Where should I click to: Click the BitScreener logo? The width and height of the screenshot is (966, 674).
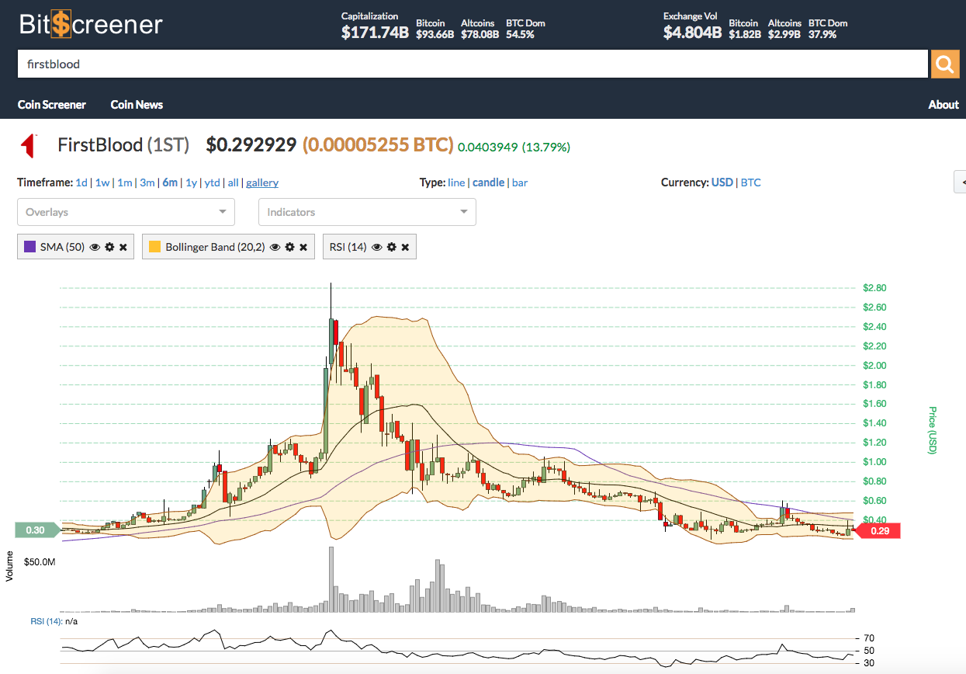[x=91, y=24]
